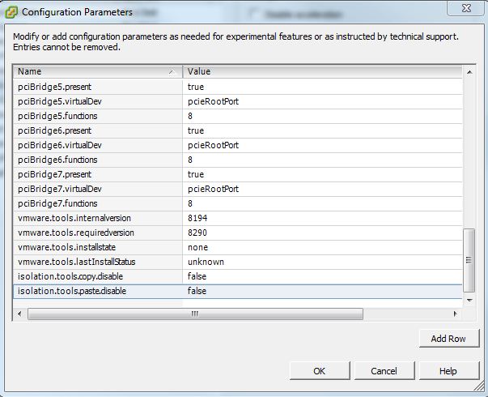Click the vSphere icon in title bar
The height and width of the screenshot is (397, 488).
coord(11,12)
